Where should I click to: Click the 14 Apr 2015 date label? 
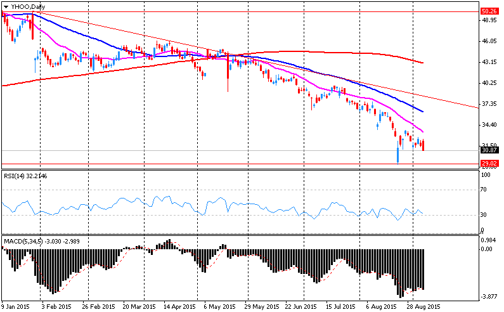[x=179, y=307]
